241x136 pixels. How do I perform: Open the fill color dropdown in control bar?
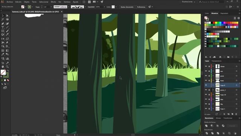[x=26, y=7]
